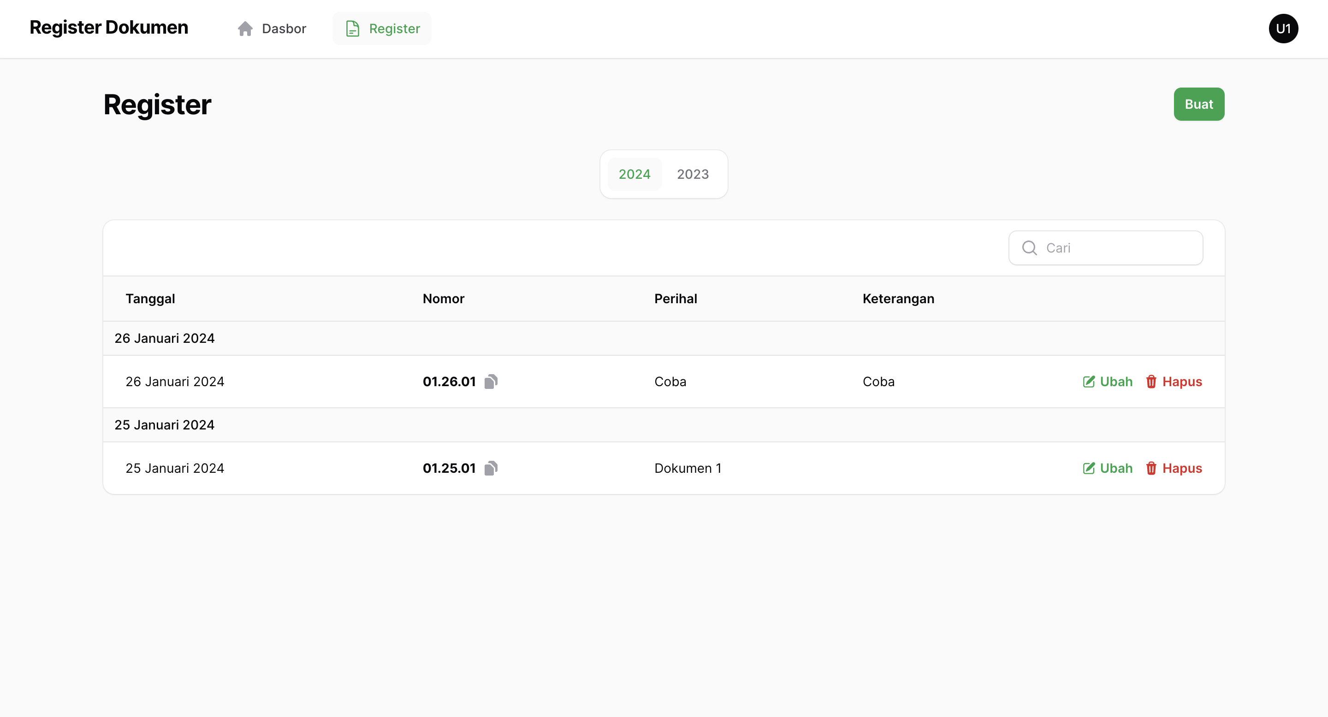
Task: Click Hapus for 25 Januari 2024 entry
Action: [x=1181, y=468]
